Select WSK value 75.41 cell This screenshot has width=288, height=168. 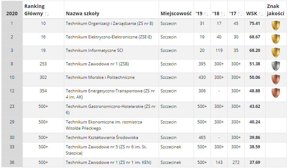click(254, 24)
